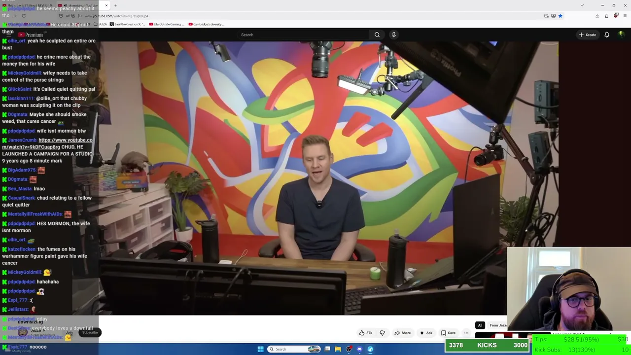
Task: Share the YouTube video
Action: (x=402, y=333)
